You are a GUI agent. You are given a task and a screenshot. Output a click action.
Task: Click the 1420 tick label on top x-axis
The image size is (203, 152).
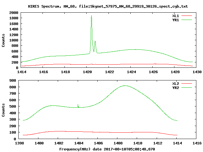point(88,72)
